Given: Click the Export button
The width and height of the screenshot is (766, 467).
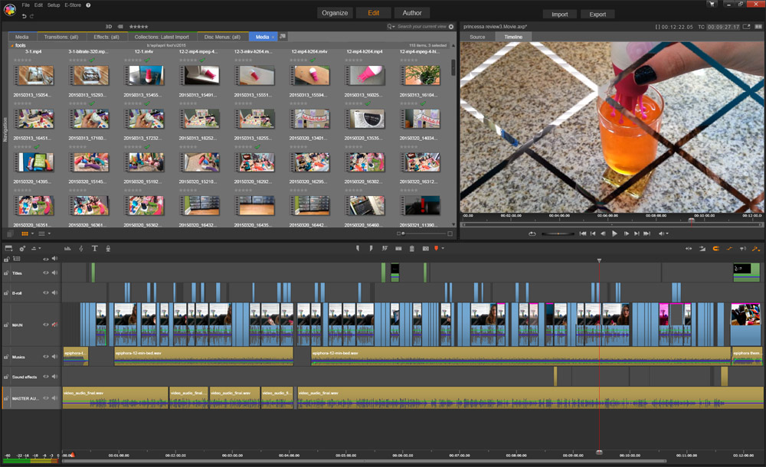Looking at the screenshot, I should coord(597,15).
